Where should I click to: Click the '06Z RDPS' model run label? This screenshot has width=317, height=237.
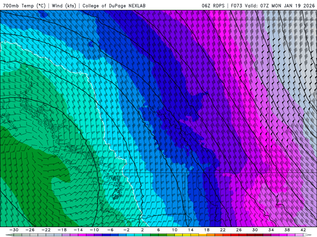[x=213, y=6]
